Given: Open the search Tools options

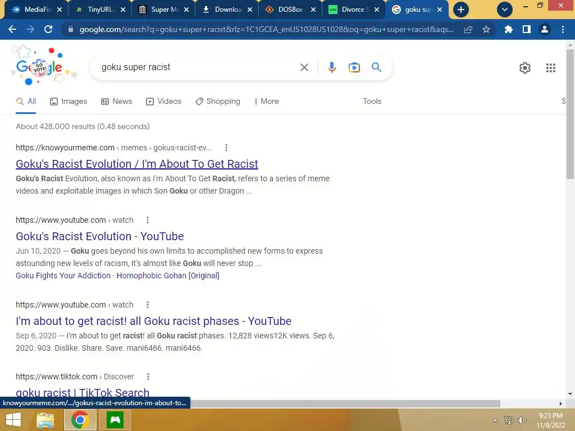Looking at the screenshot, I should click(x=372, y=102).
